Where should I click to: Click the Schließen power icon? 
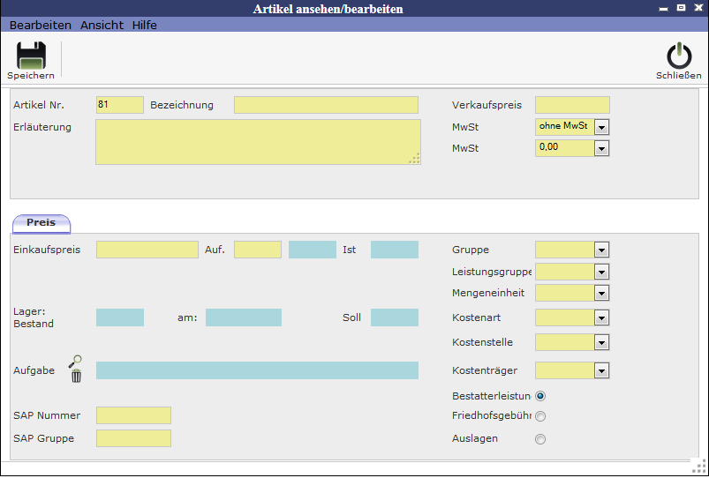[x=678, y=56]
